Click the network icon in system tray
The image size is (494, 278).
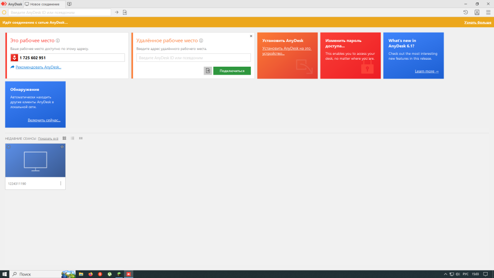(x=452, y=274)
